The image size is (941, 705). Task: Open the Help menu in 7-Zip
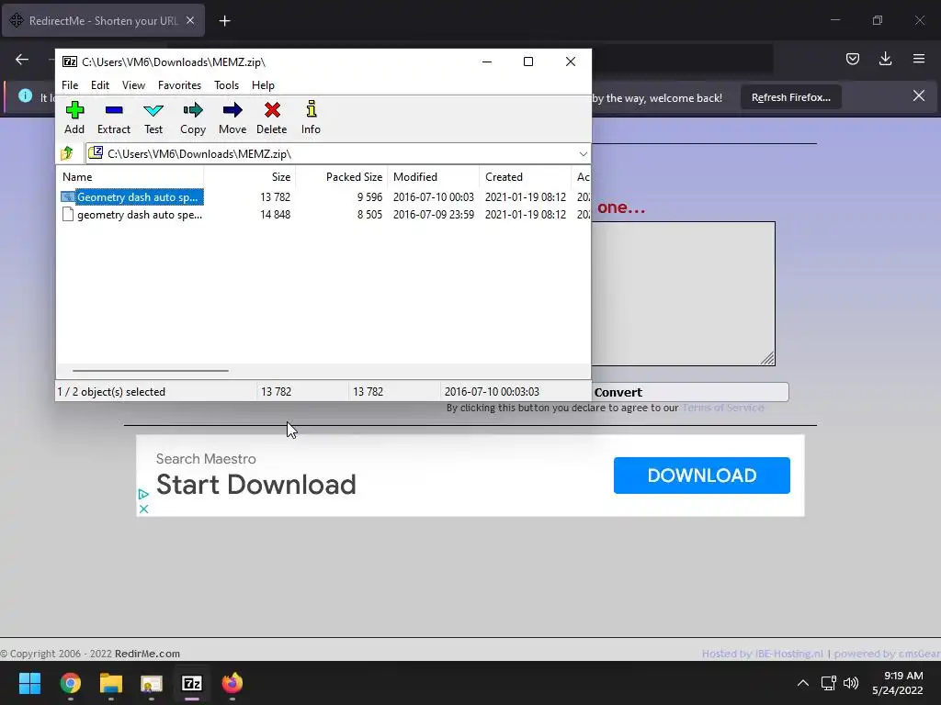coord(263,85)
